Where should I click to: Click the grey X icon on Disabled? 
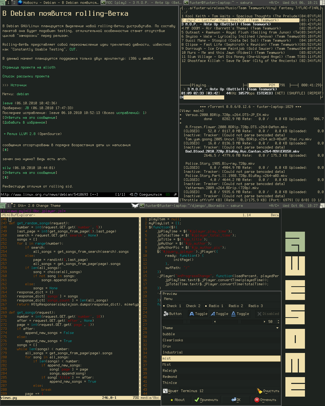tap(259, 314)
